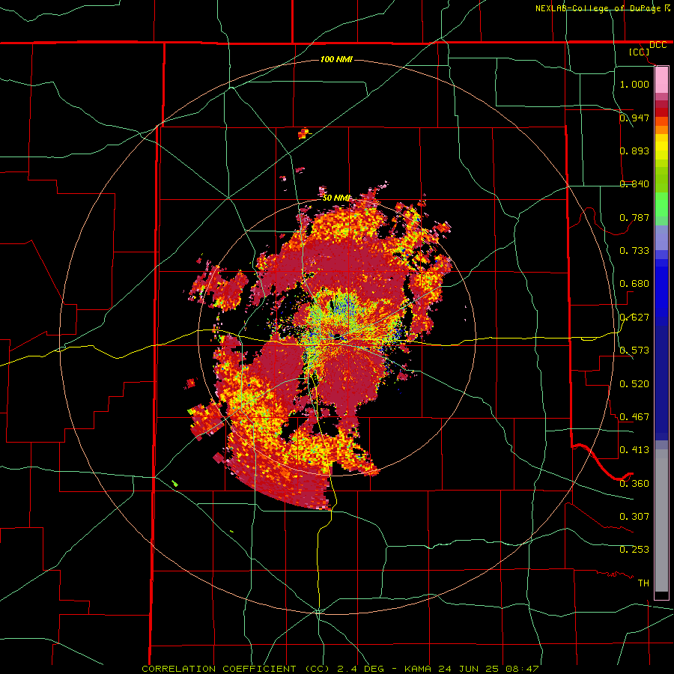
Task: Click the 0.360 legend value
Action: (634, 484)
